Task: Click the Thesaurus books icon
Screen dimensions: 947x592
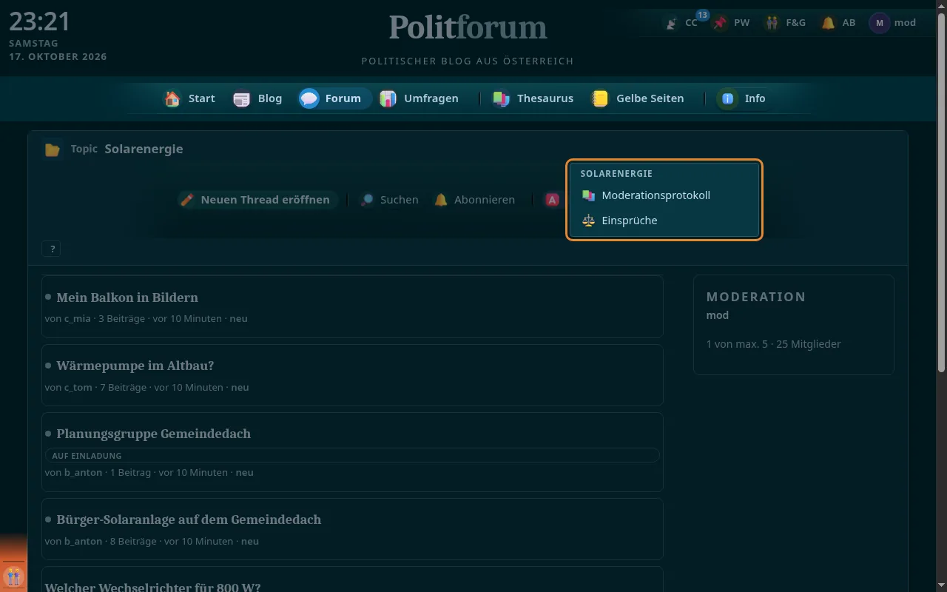Action: pos(501,98)
